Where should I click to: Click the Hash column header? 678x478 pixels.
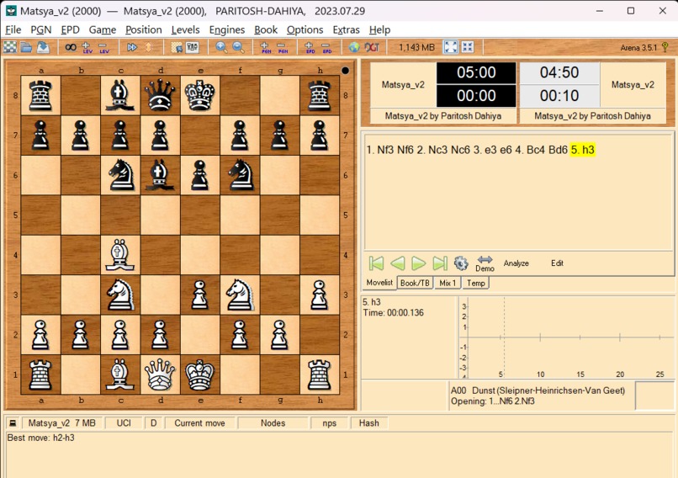click(x=368, y=423)
